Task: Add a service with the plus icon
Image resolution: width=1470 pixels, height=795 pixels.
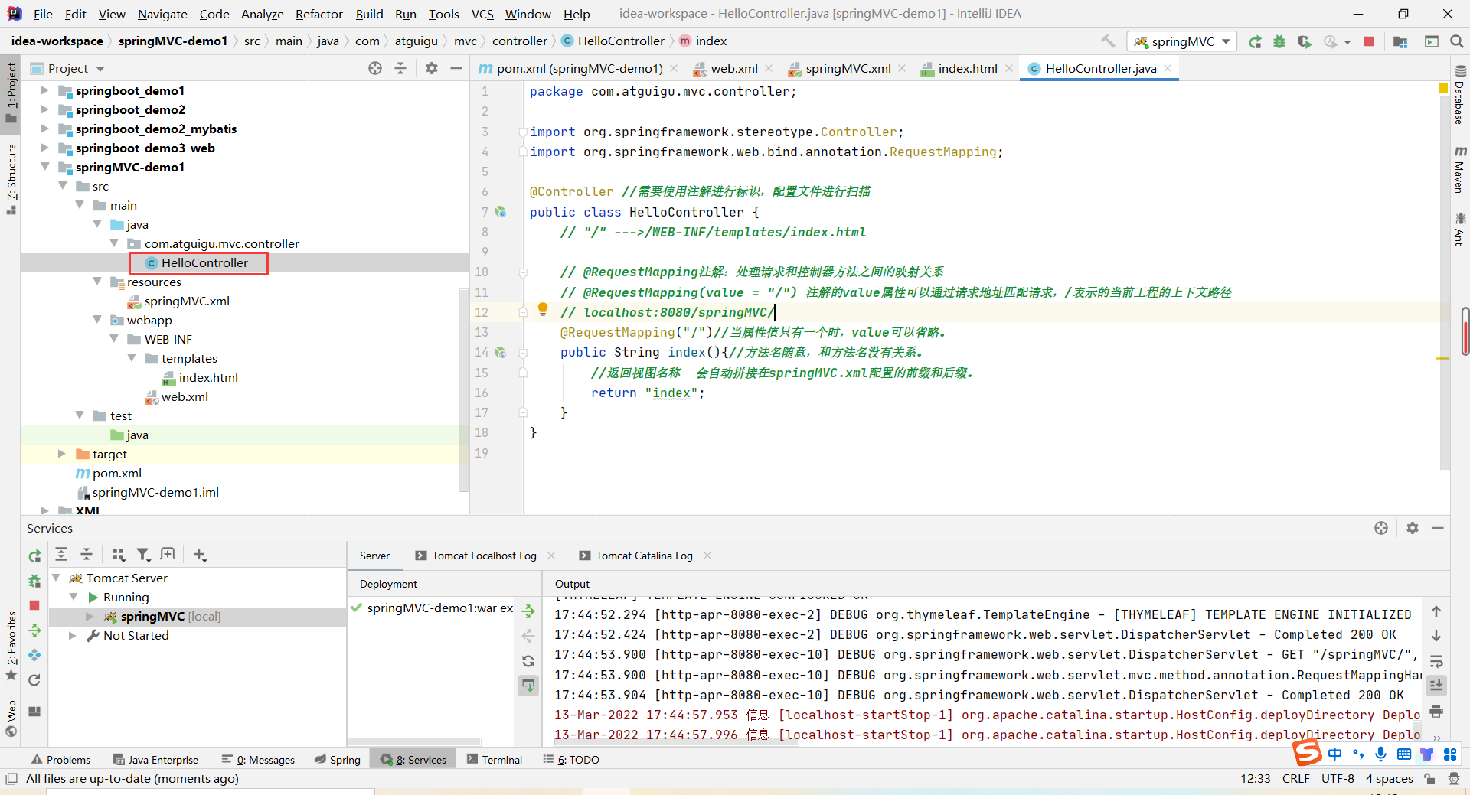Action: click(x=200, y=555)
